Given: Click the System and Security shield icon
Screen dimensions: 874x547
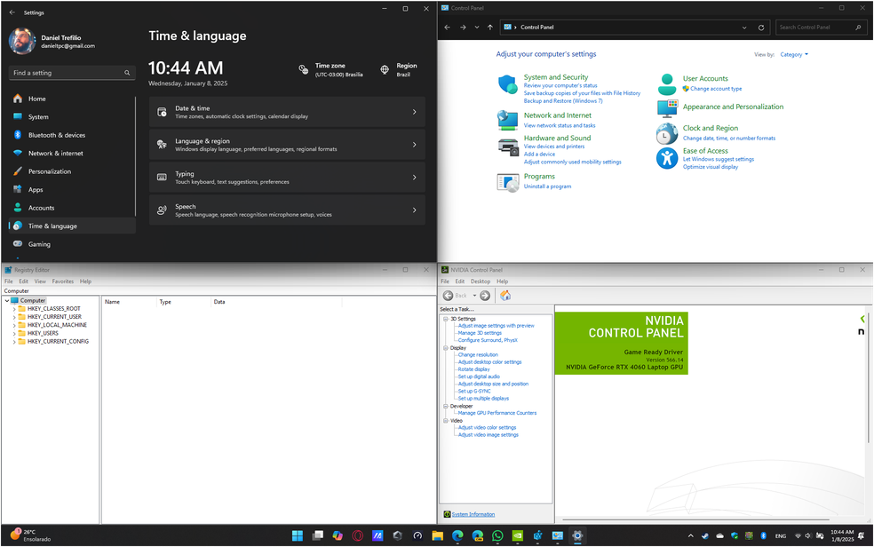Looking at the screenshot, I should coord(507,84).
